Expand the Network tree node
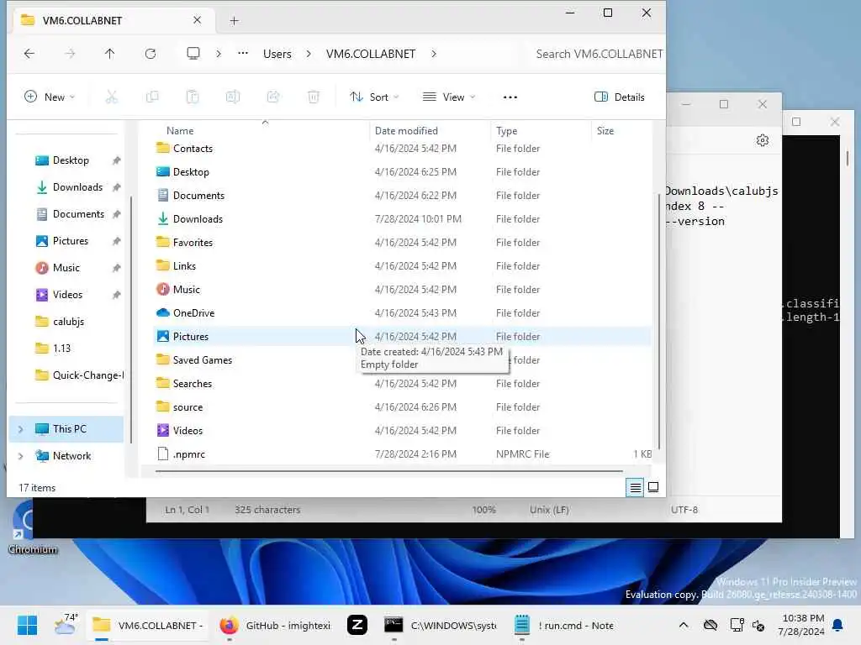Image resolution: width=861 pixels, height=645 pixels. (x=21, y=456)
